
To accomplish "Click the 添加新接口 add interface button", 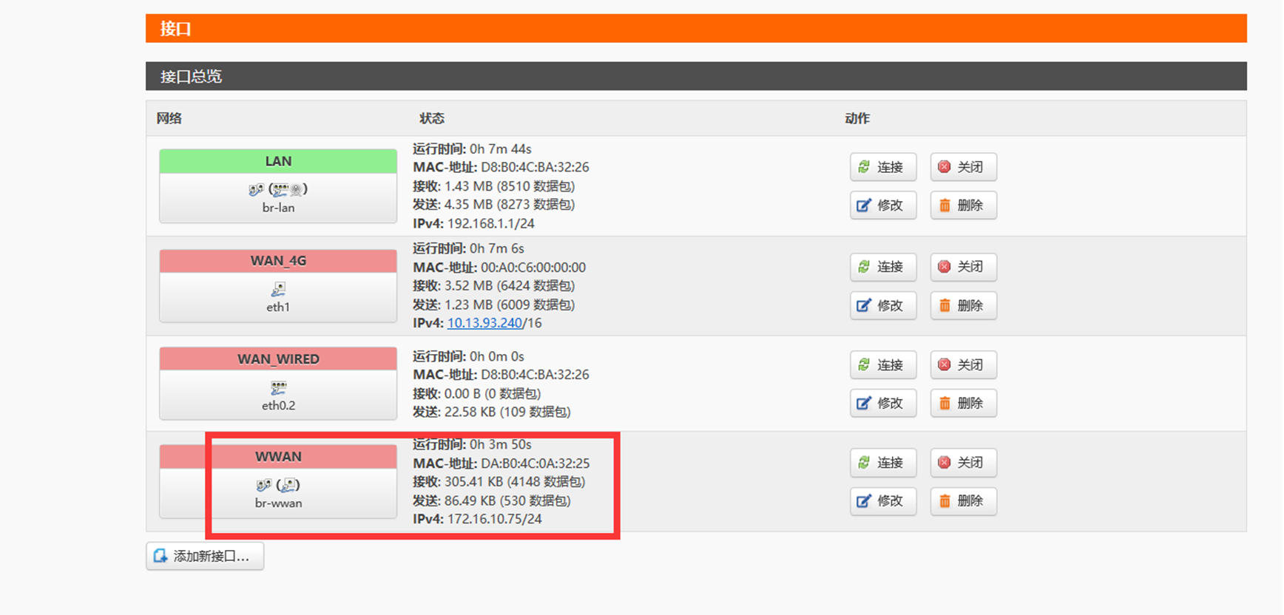I will tap(205, 557).
